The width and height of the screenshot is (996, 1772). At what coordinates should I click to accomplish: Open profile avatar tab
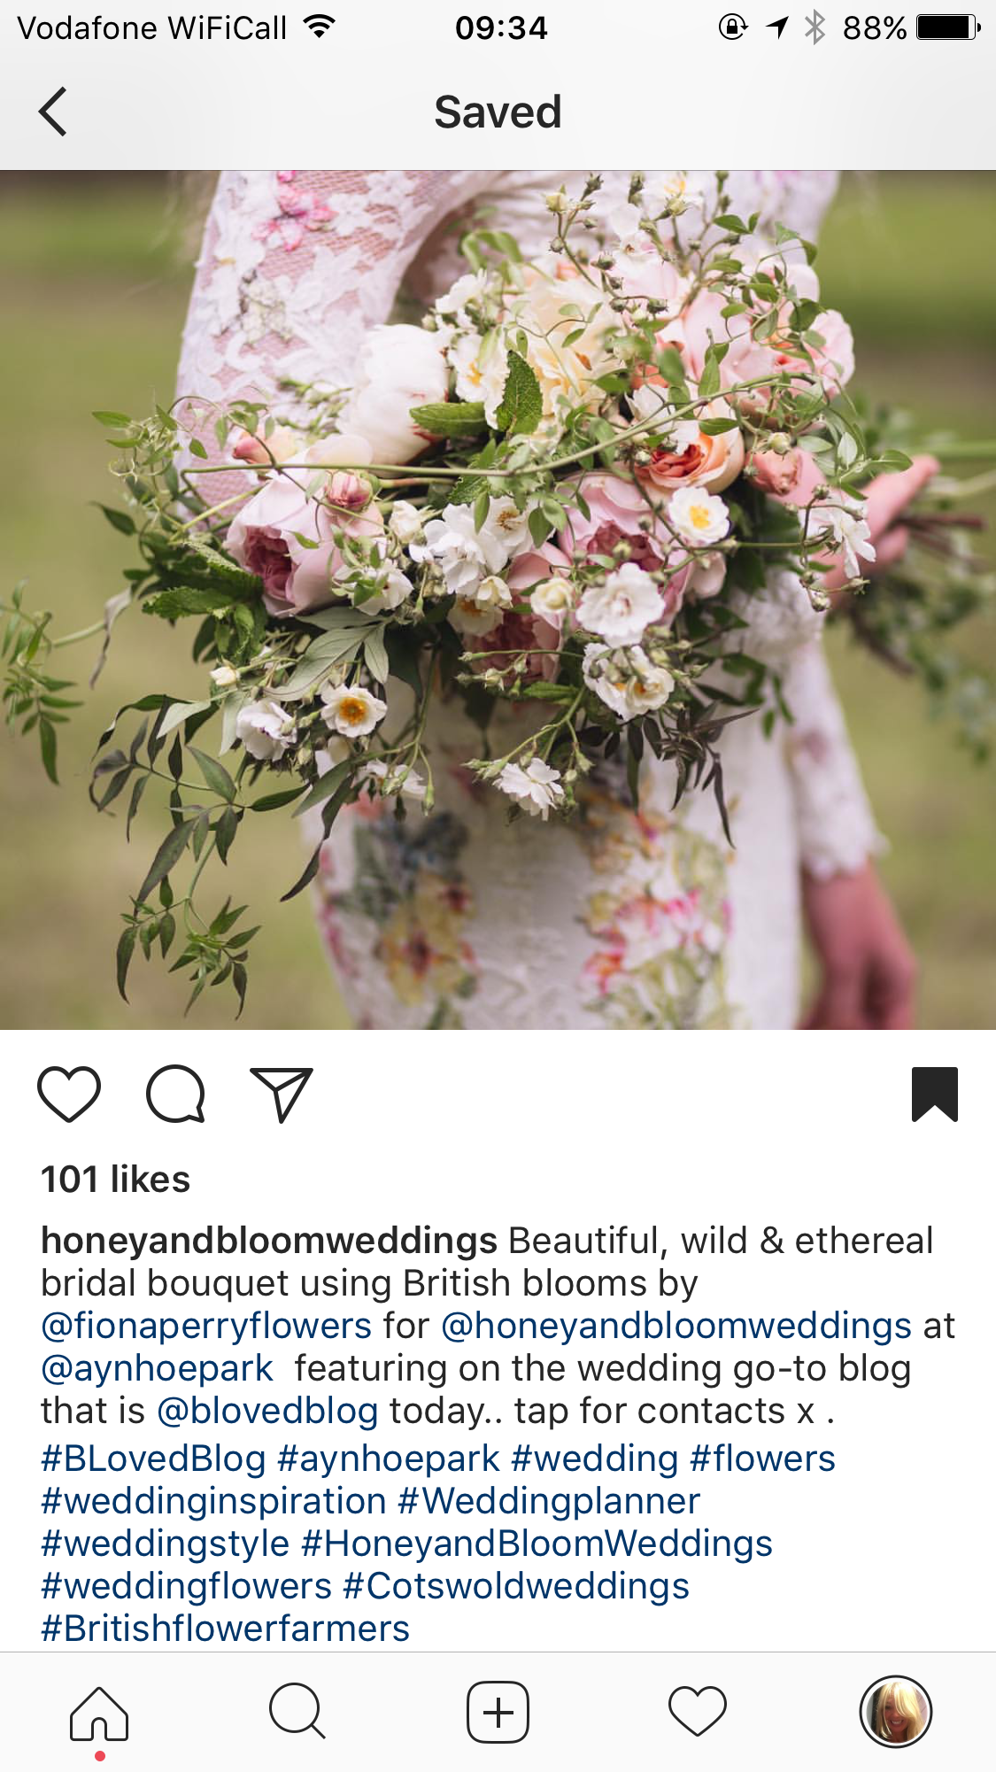[896, 1712]
